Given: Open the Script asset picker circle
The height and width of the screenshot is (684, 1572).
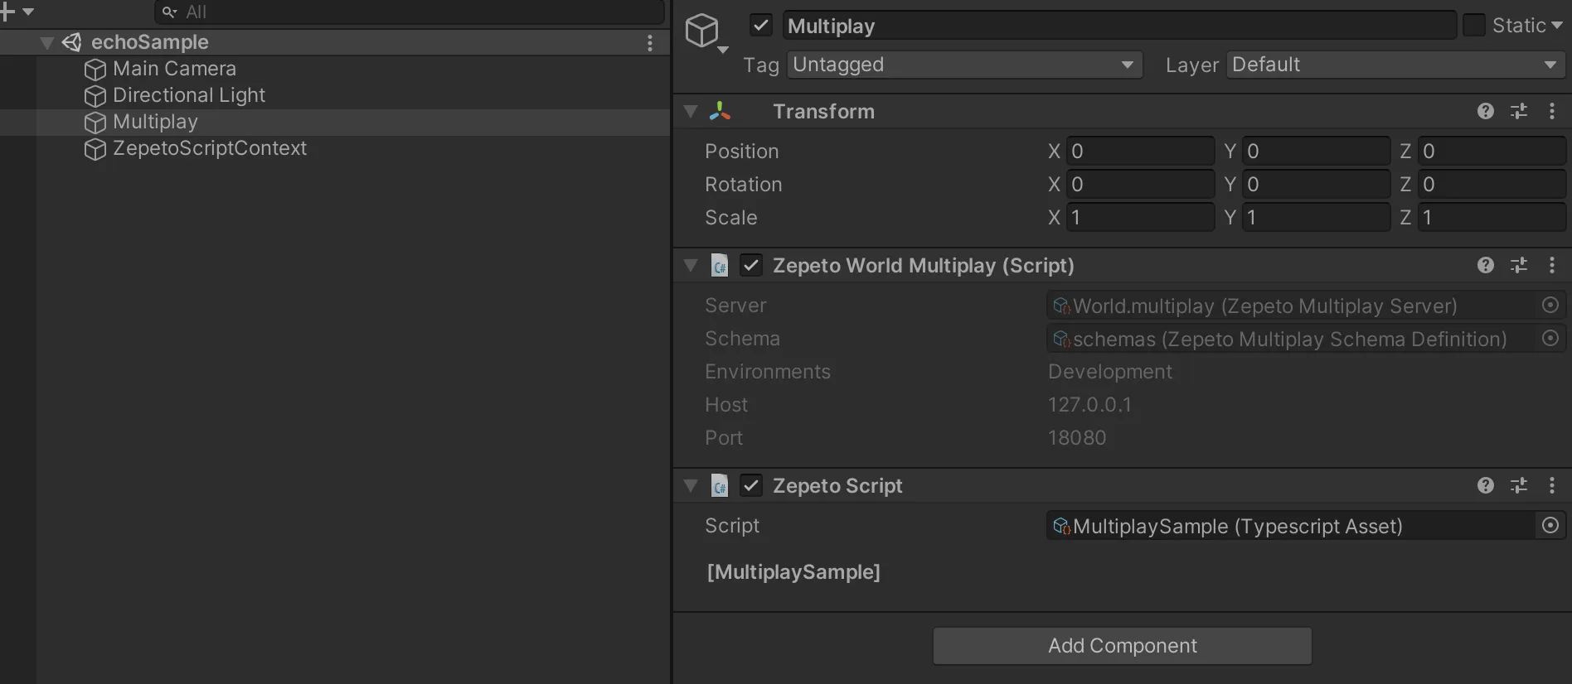Looking at the screenshot, I should click(1550, 526).
